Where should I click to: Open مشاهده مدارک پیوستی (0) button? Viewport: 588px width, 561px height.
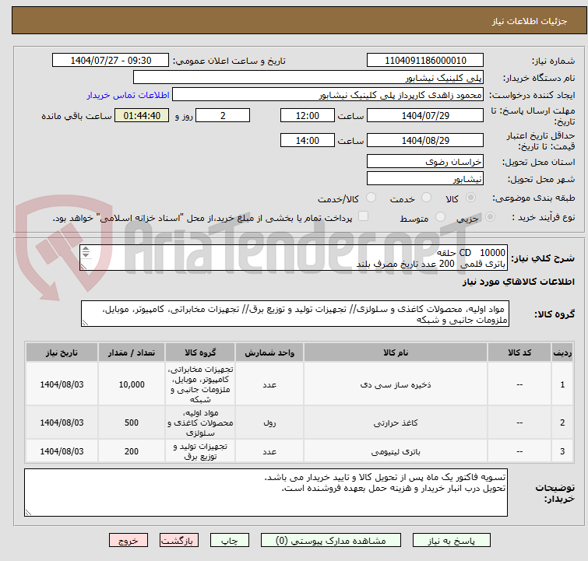331,541
